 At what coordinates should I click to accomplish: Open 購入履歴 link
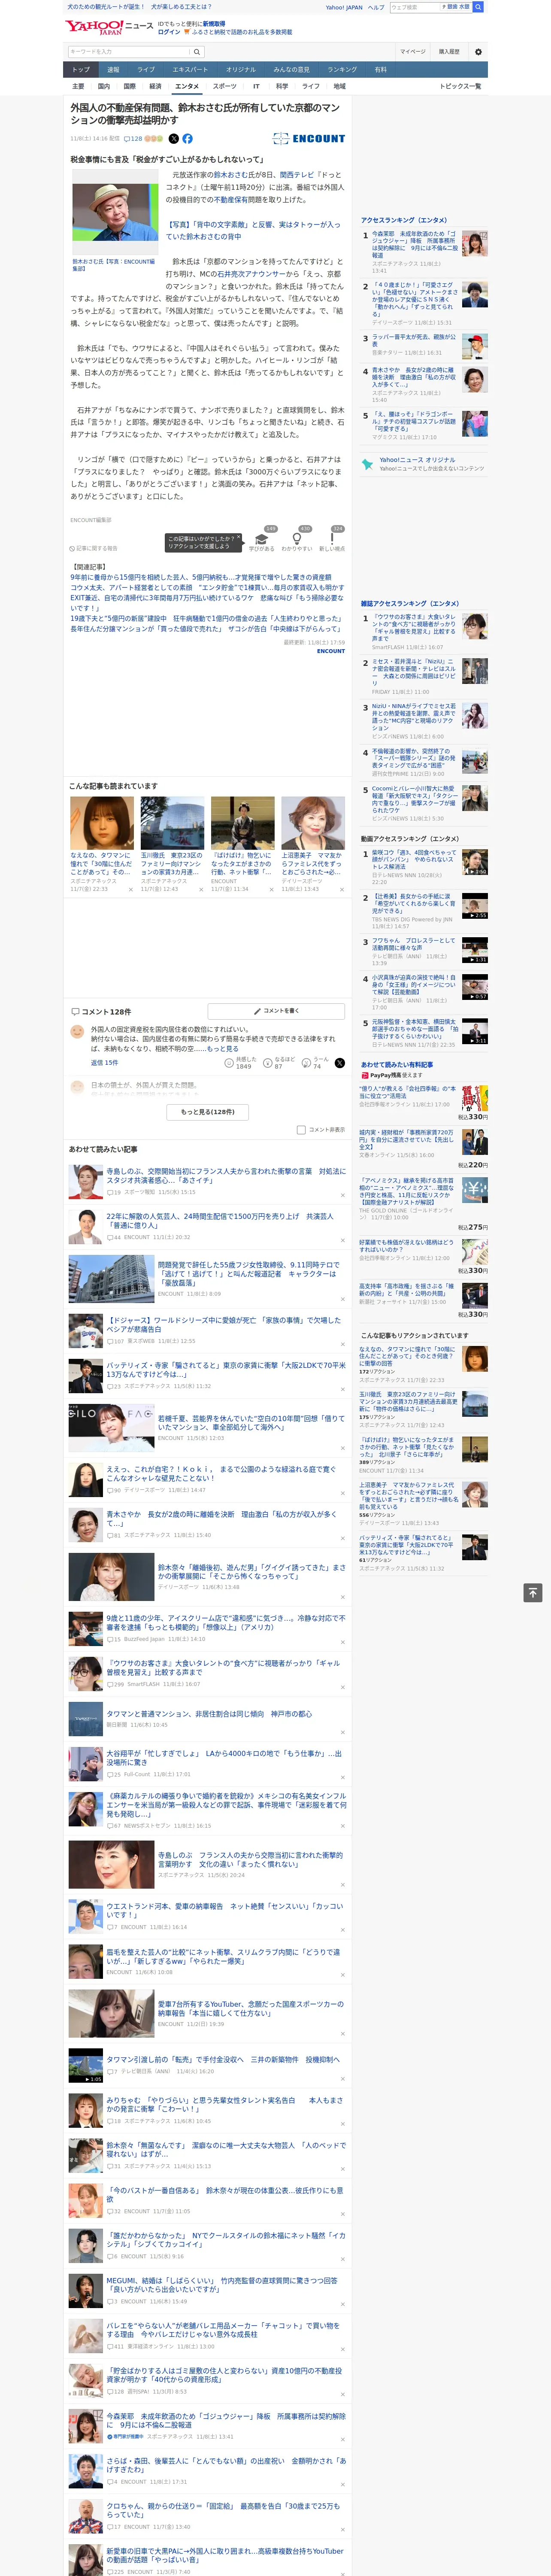point(449,52)
